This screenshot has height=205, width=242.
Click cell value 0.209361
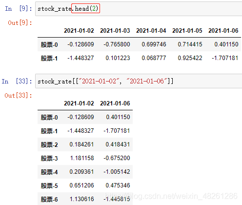[81, 172]
